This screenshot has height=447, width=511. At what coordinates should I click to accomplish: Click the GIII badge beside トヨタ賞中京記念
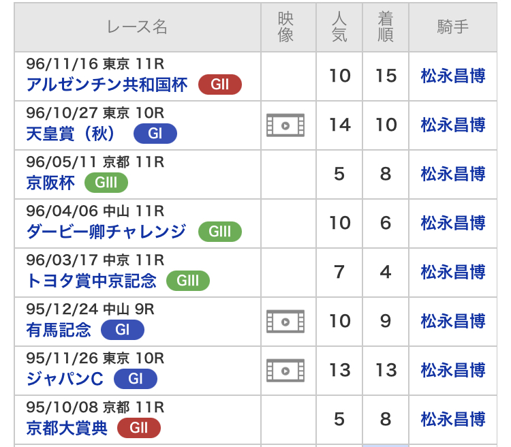point(188,280)
